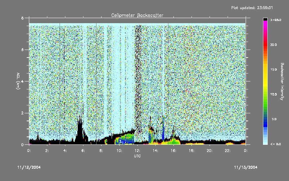Click the "6" altitude tick label

pyautogui.click(x=22, y=50)
